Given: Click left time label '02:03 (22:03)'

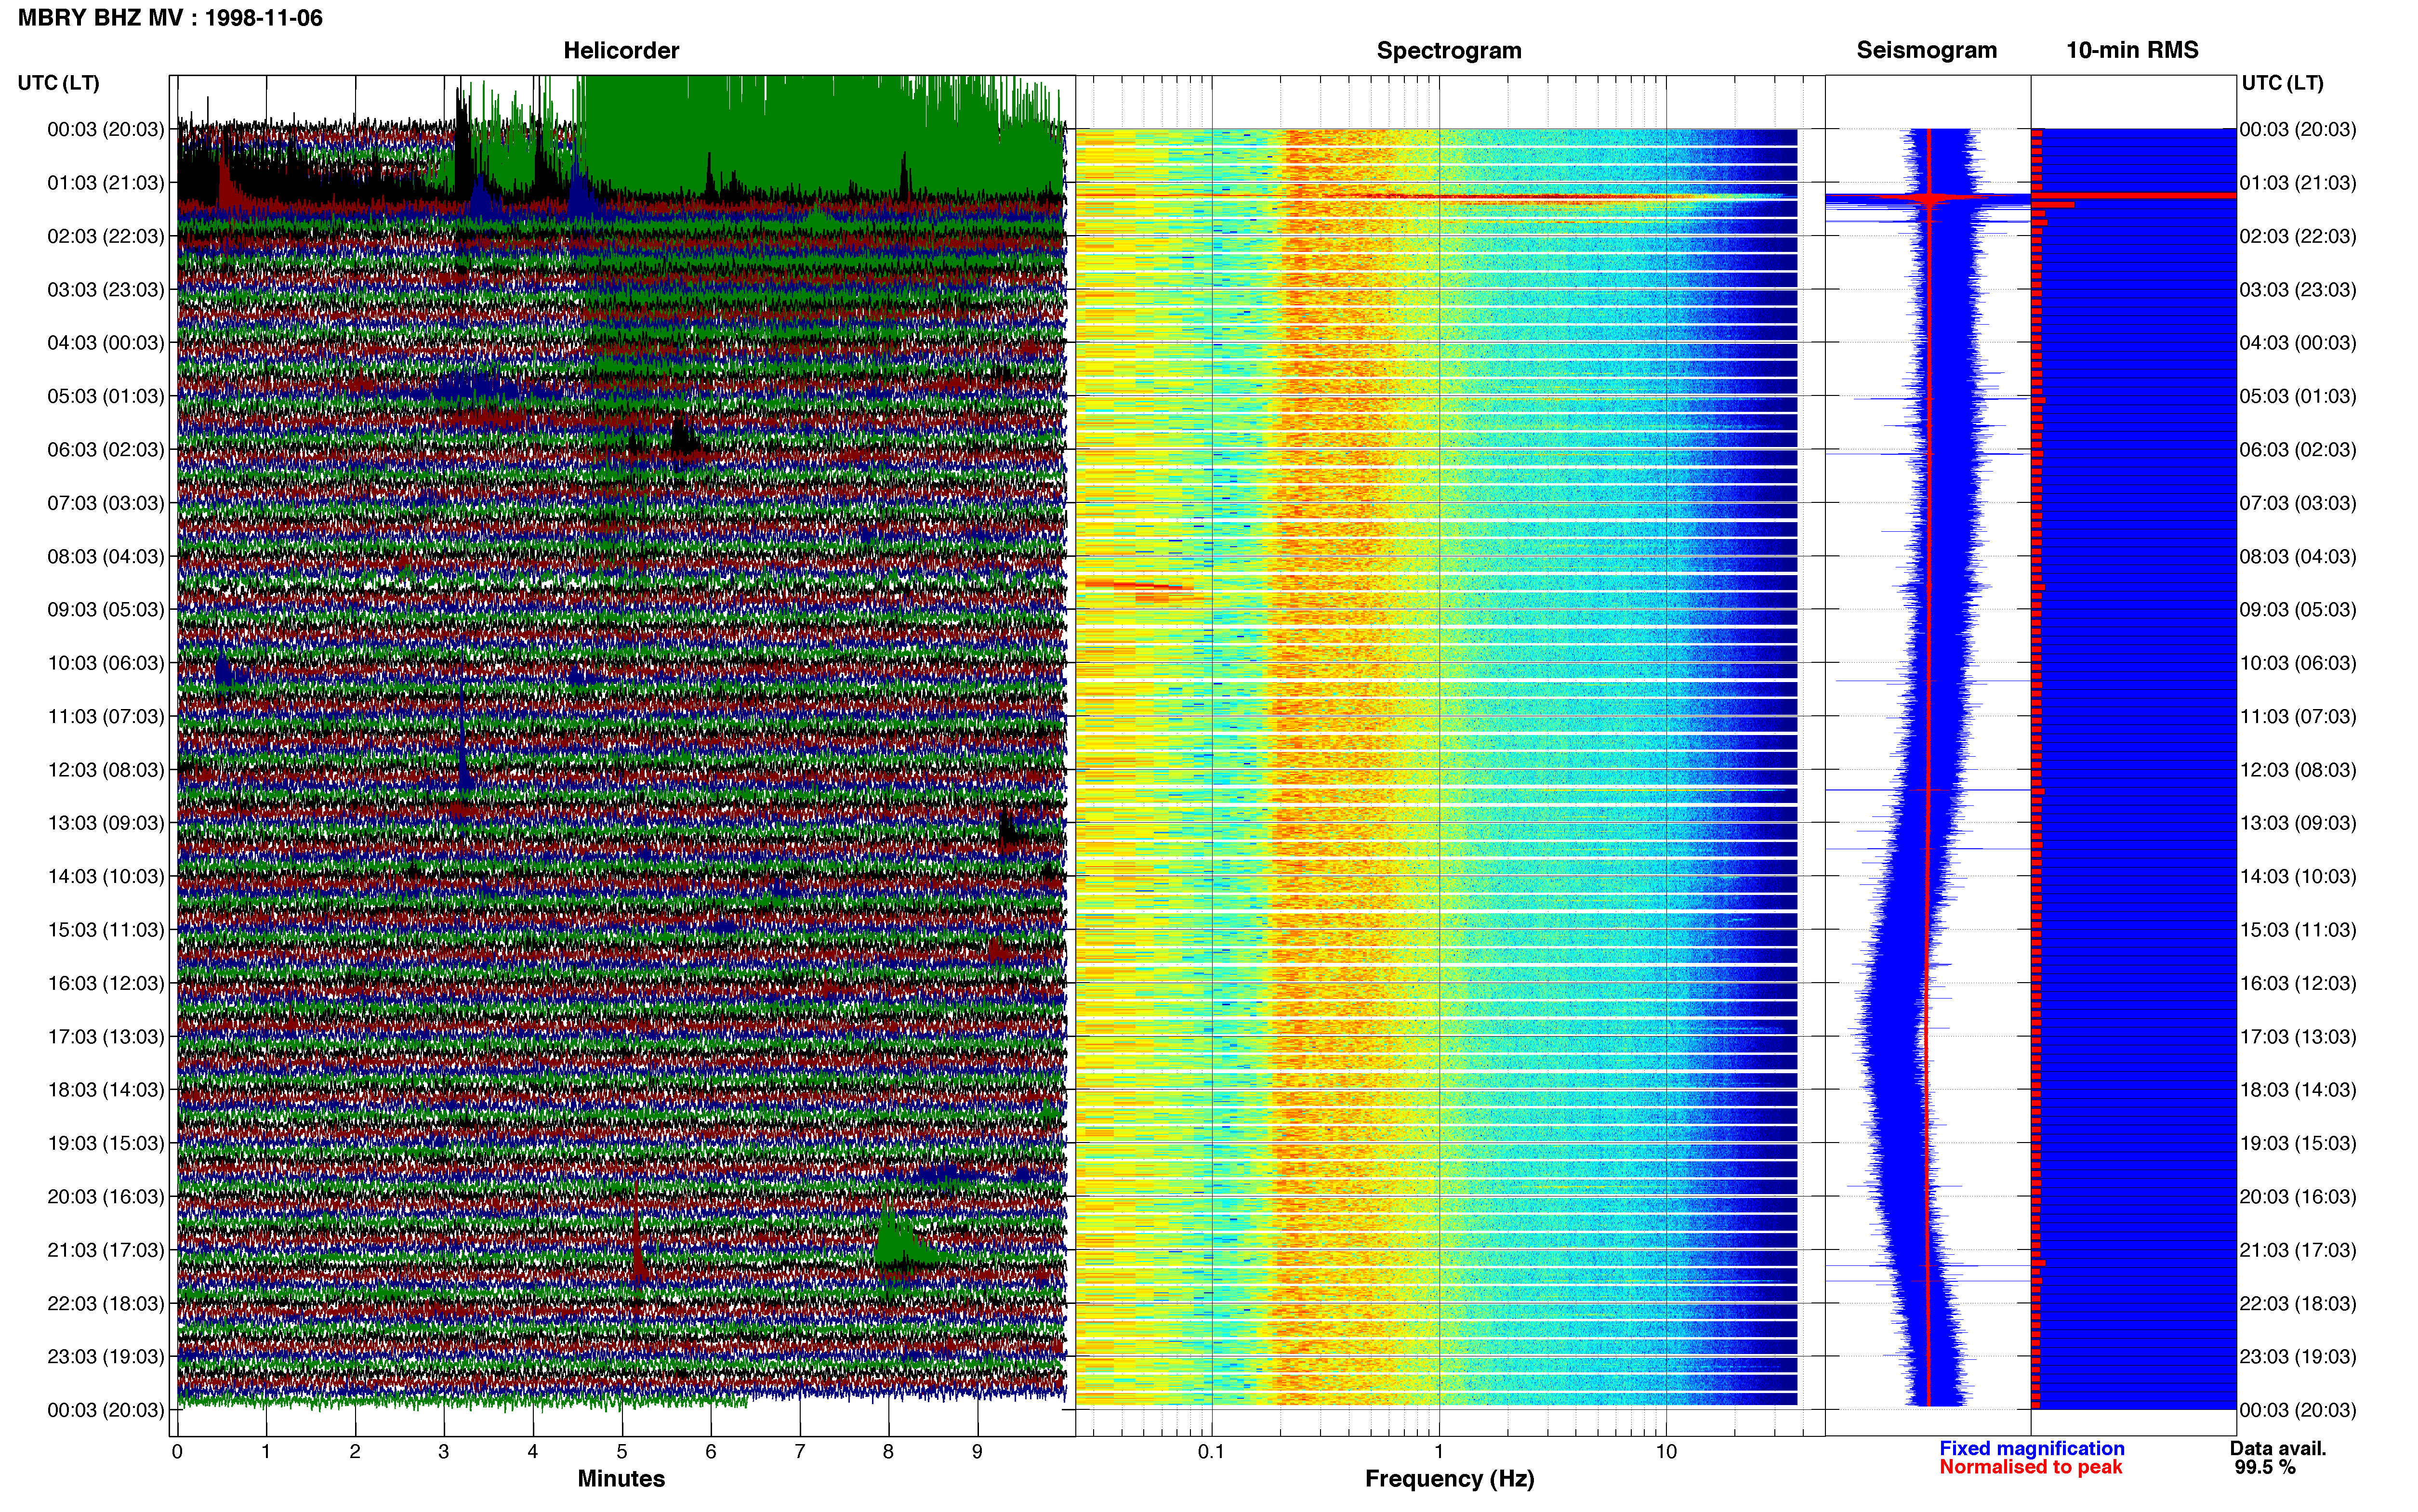Looking at the screenshot, I should click(x=106, y=236).
